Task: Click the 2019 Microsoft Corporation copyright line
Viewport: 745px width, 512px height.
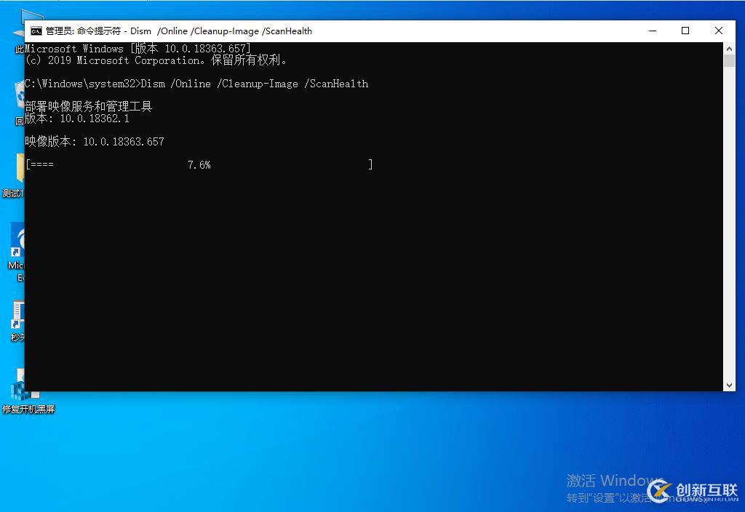Action: [x=156, y=60]
